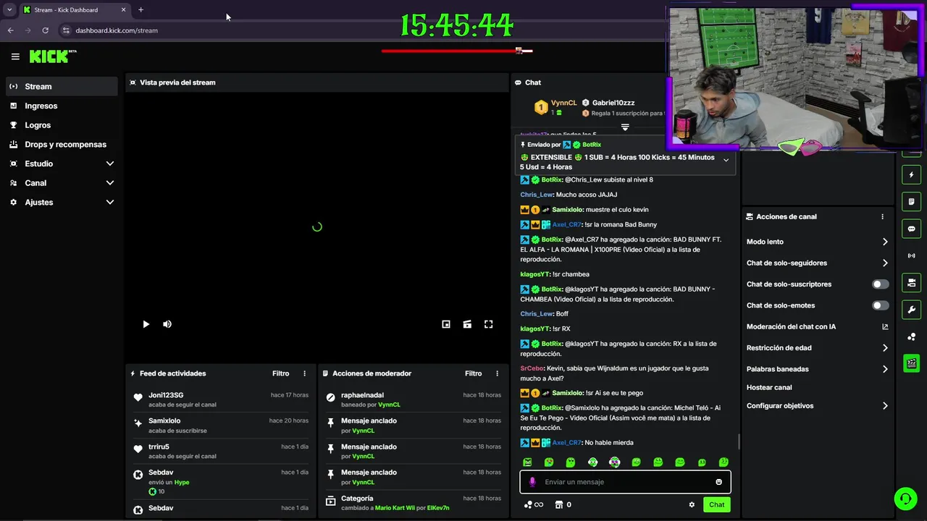Image resolution: width=927 pixels, height=521 pixels.
Task: Open the wrench tools icon in the right sidebar
Action: point(912,310)
